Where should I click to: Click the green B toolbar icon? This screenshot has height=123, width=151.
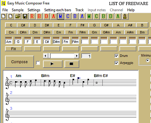(x=103, y=16)
